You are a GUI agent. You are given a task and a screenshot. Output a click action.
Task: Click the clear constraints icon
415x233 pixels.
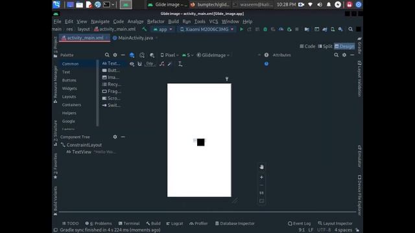(x=161, y=63)
